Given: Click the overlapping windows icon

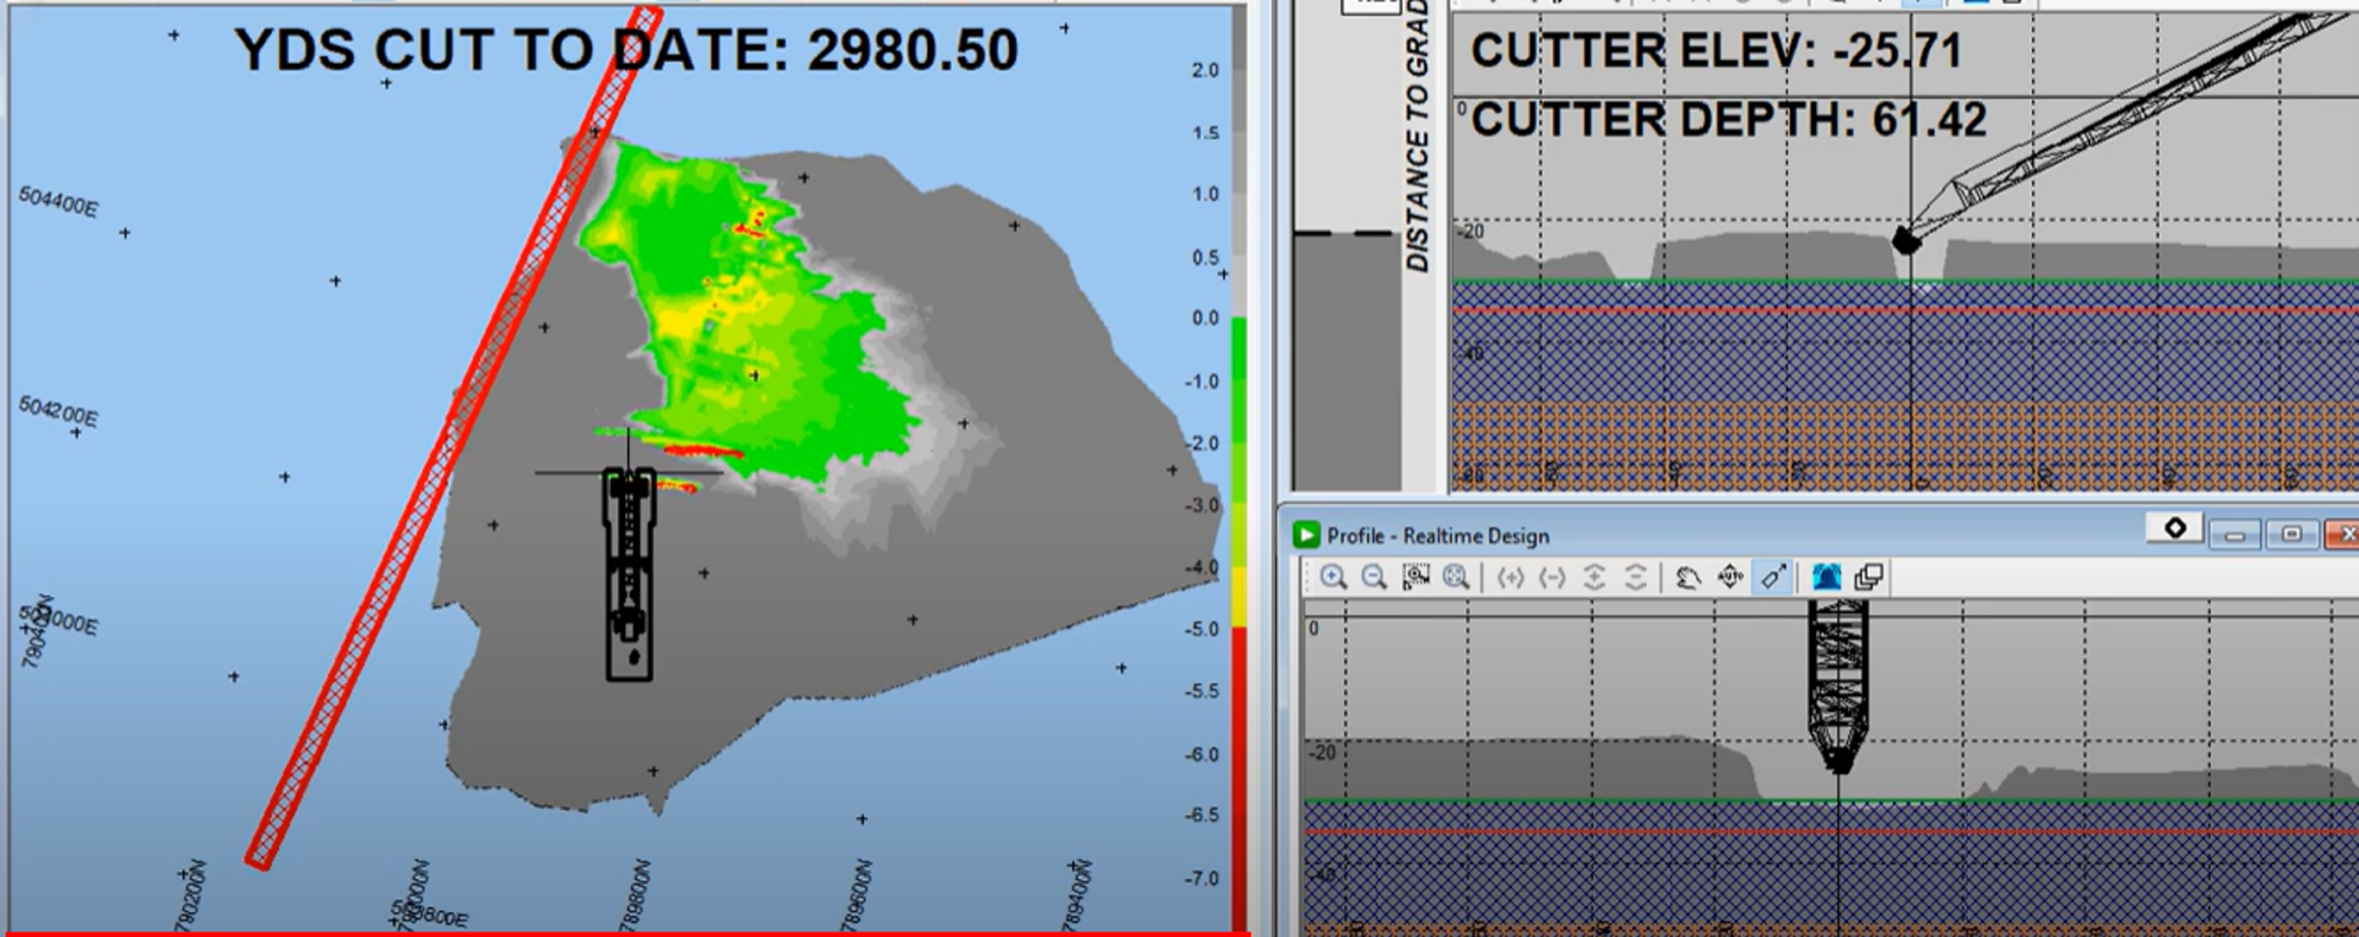Looking at the screenshot, I should pos(1868,578).
